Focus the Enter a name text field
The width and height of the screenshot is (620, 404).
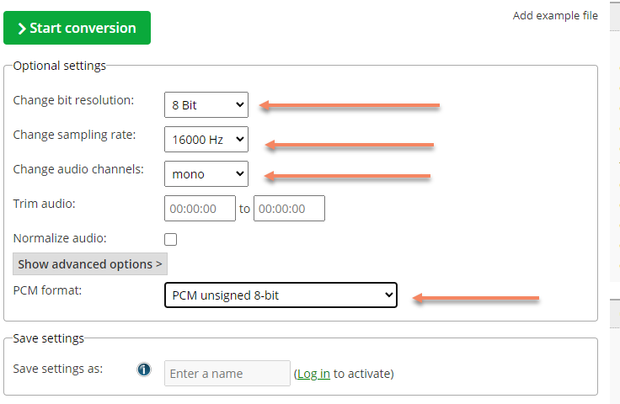(227, 374)
